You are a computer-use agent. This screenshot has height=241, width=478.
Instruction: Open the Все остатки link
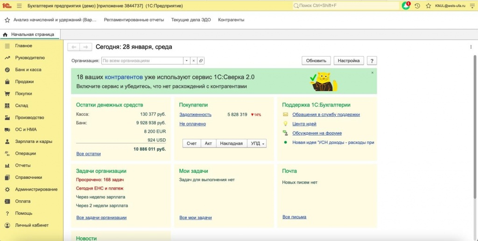point(88,154)
